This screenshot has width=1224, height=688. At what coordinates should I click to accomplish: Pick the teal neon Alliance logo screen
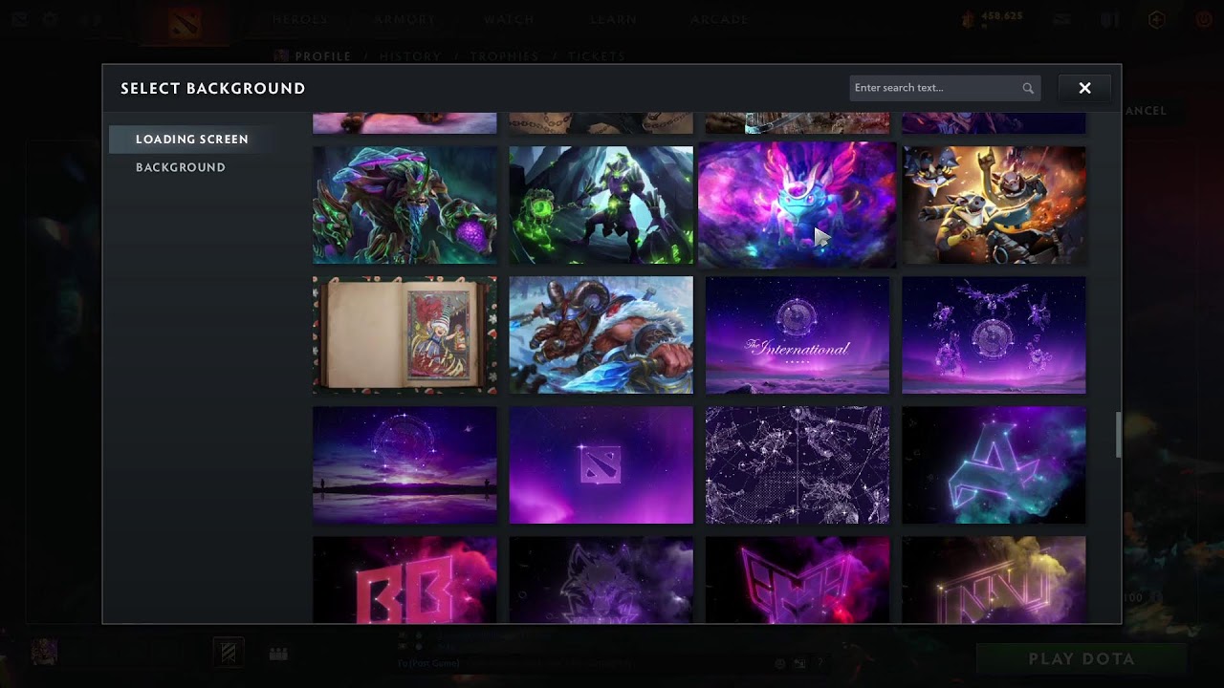pos(994,465)
